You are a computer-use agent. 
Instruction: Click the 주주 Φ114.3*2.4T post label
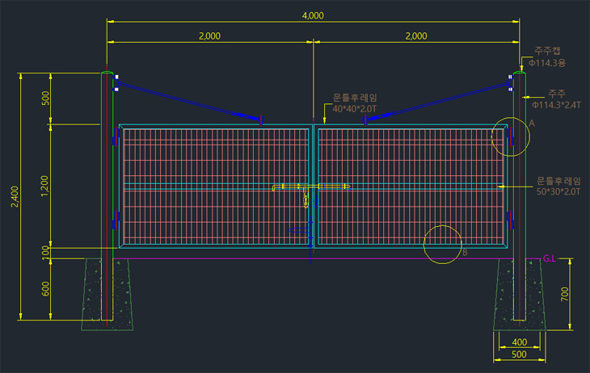[556, 98]
